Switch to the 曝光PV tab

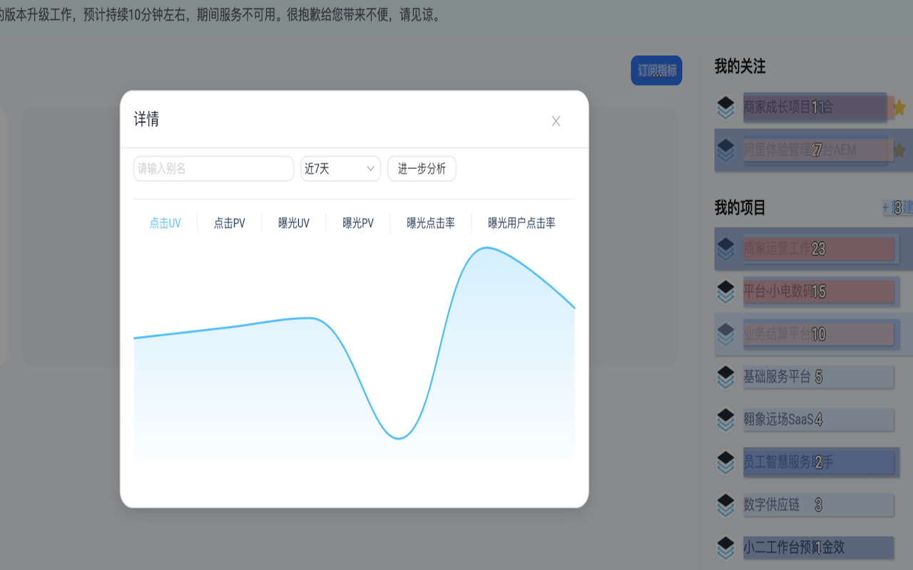(358, 223)
